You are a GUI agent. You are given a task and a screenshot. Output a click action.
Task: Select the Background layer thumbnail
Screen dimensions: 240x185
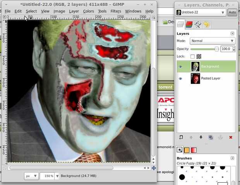tap(195, 66)
